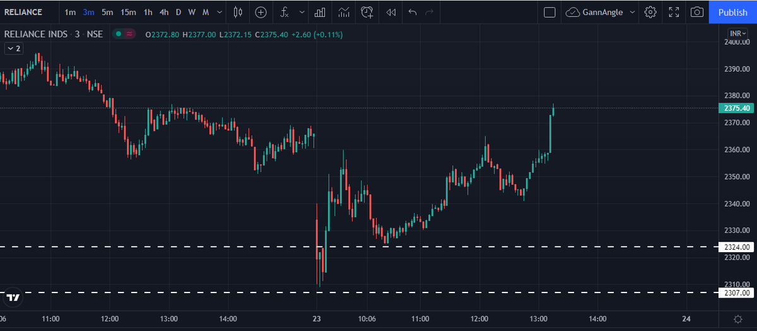
Task: Open indicator templates icon
Action: [x=343, y=12]
